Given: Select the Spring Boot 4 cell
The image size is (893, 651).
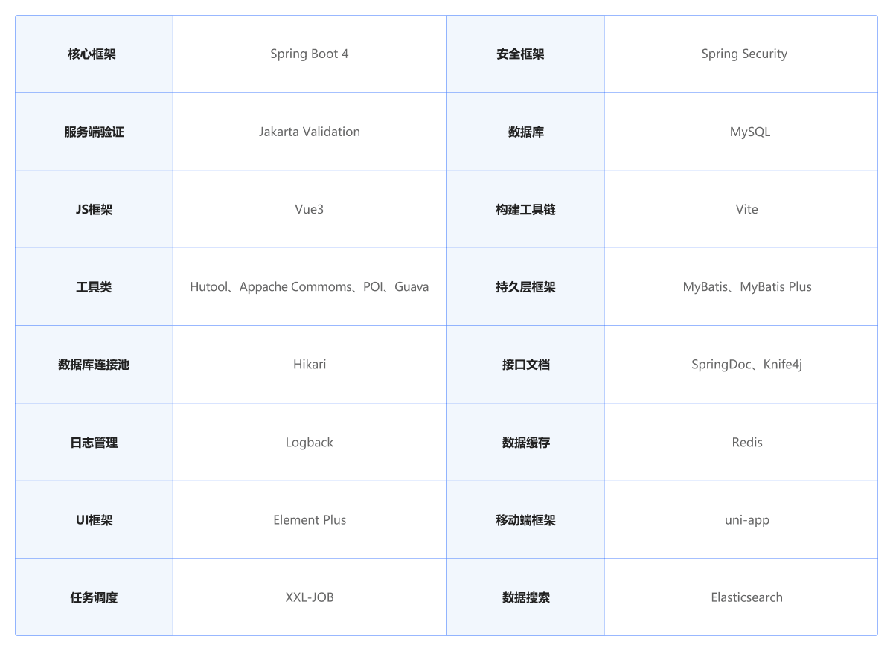Looking at the screenshot, I should (310, 54).
